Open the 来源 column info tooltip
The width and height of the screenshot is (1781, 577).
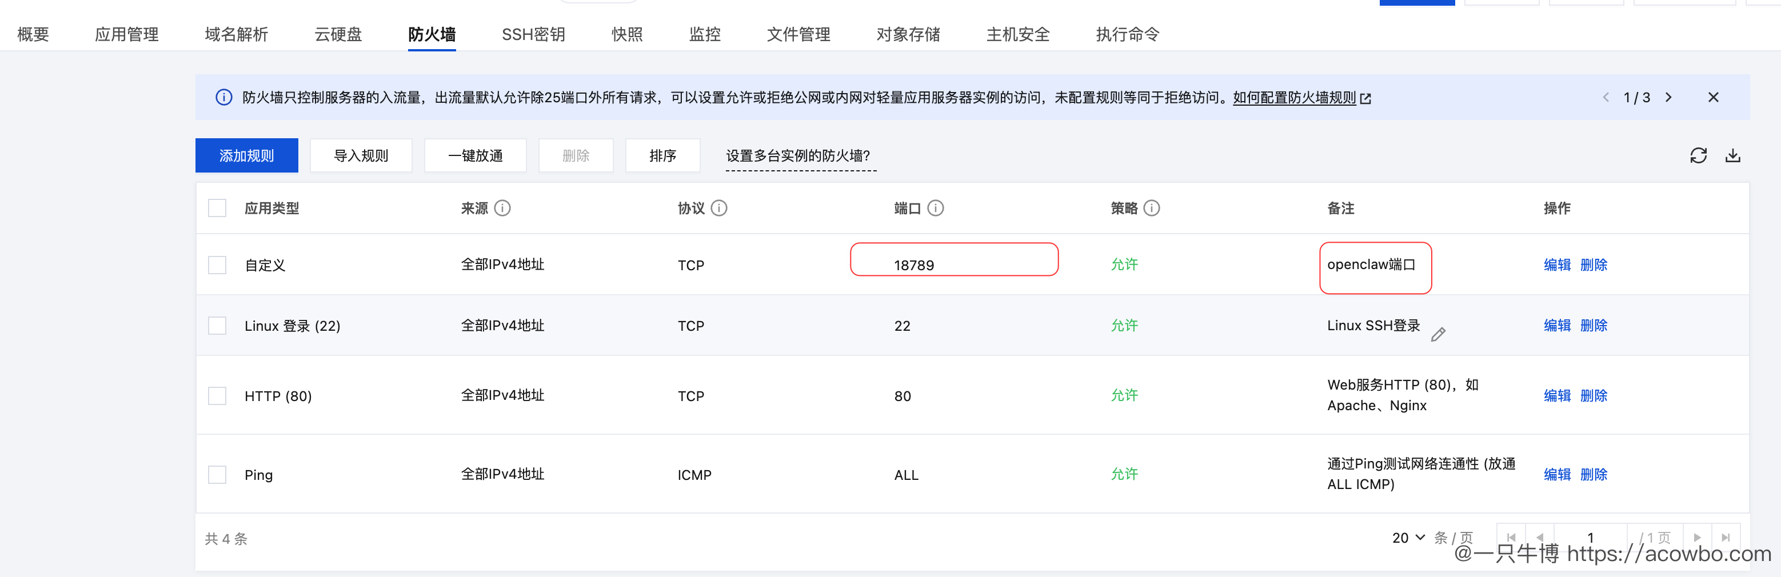pos(504,208)
